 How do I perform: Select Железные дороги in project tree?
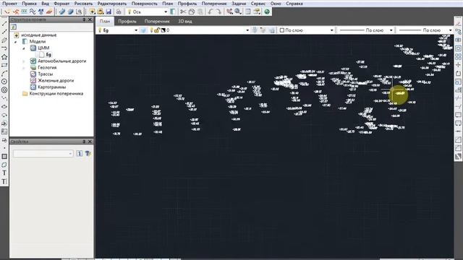56,80
